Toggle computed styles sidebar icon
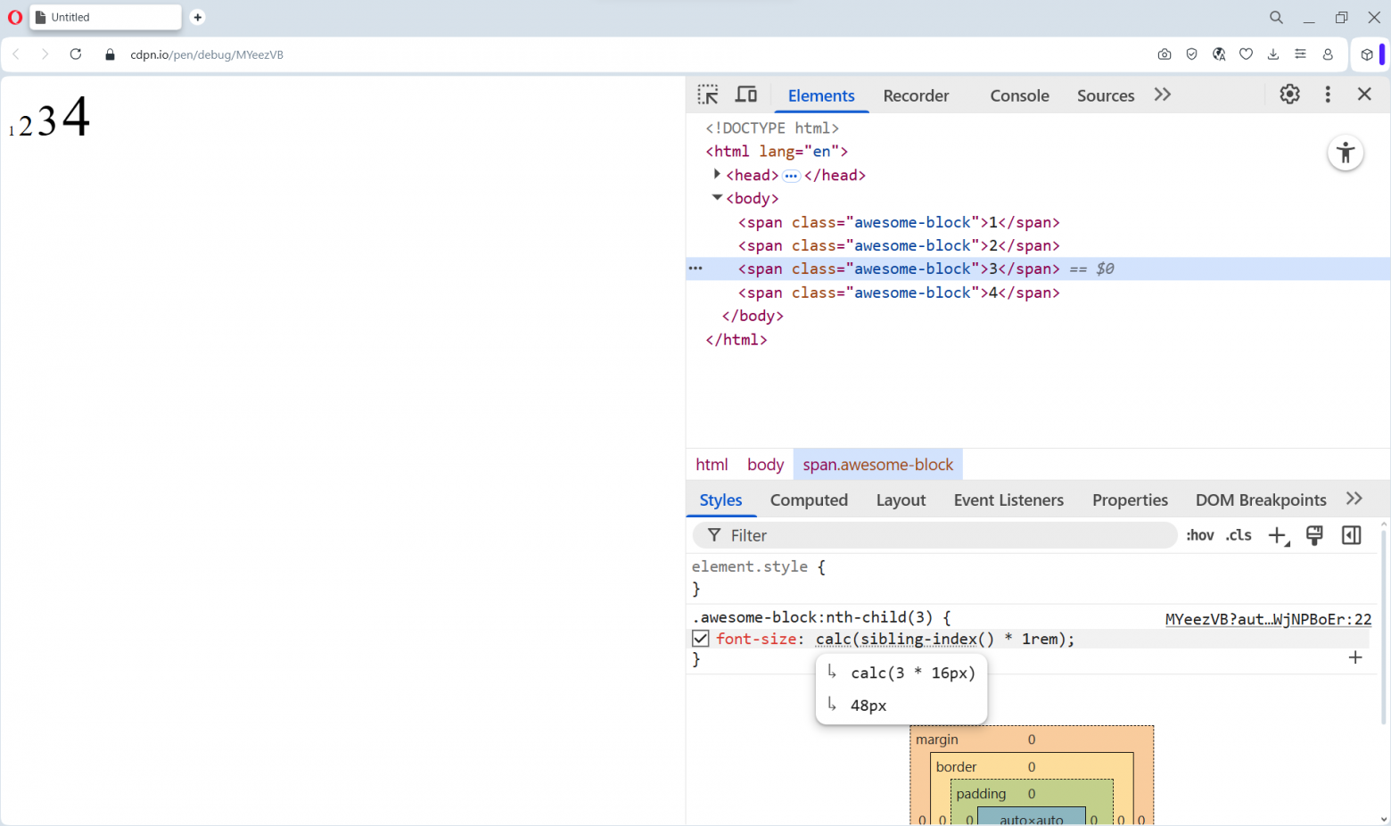 tap(1352, 535)
